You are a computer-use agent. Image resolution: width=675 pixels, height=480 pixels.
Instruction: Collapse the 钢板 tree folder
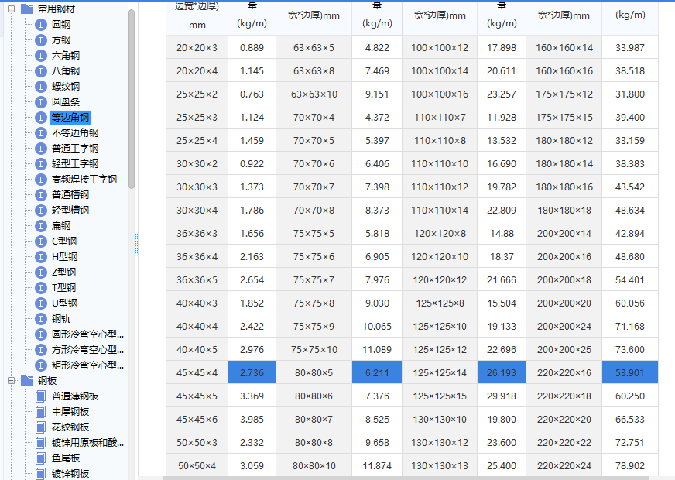coord(12,381)
